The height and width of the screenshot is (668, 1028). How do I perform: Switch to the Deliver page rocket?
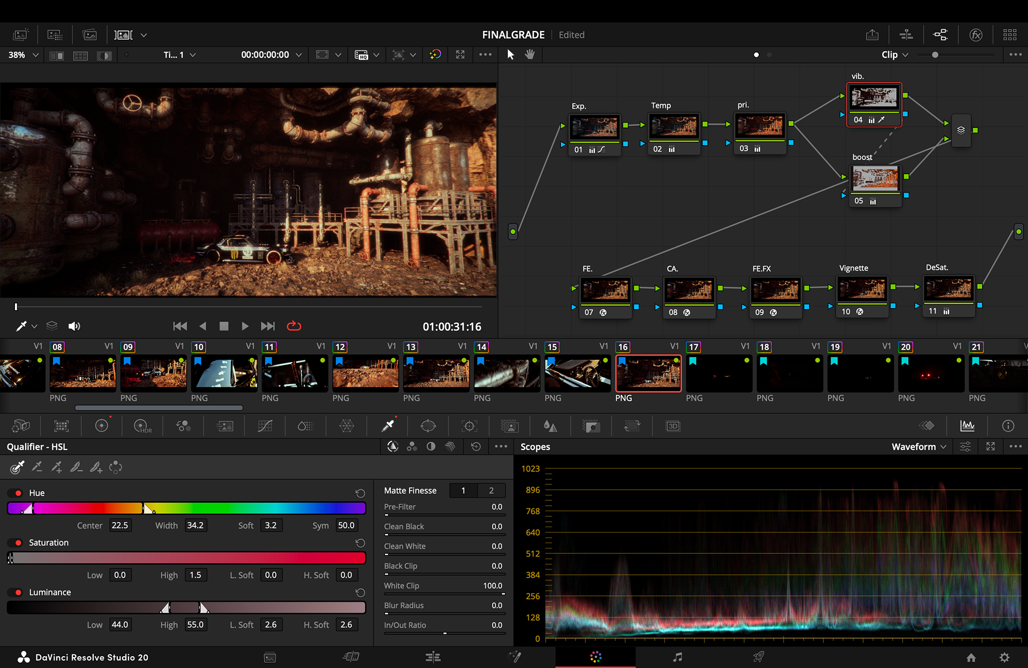point(758,657)
